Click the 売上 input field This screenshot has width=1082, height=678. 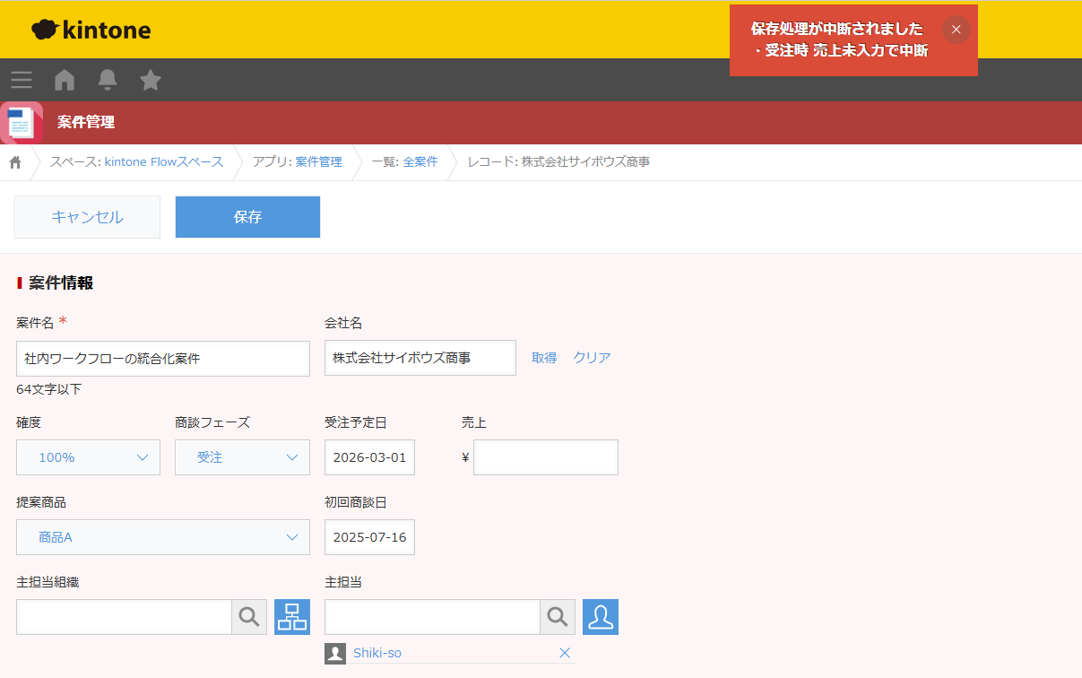click(545, 457)
